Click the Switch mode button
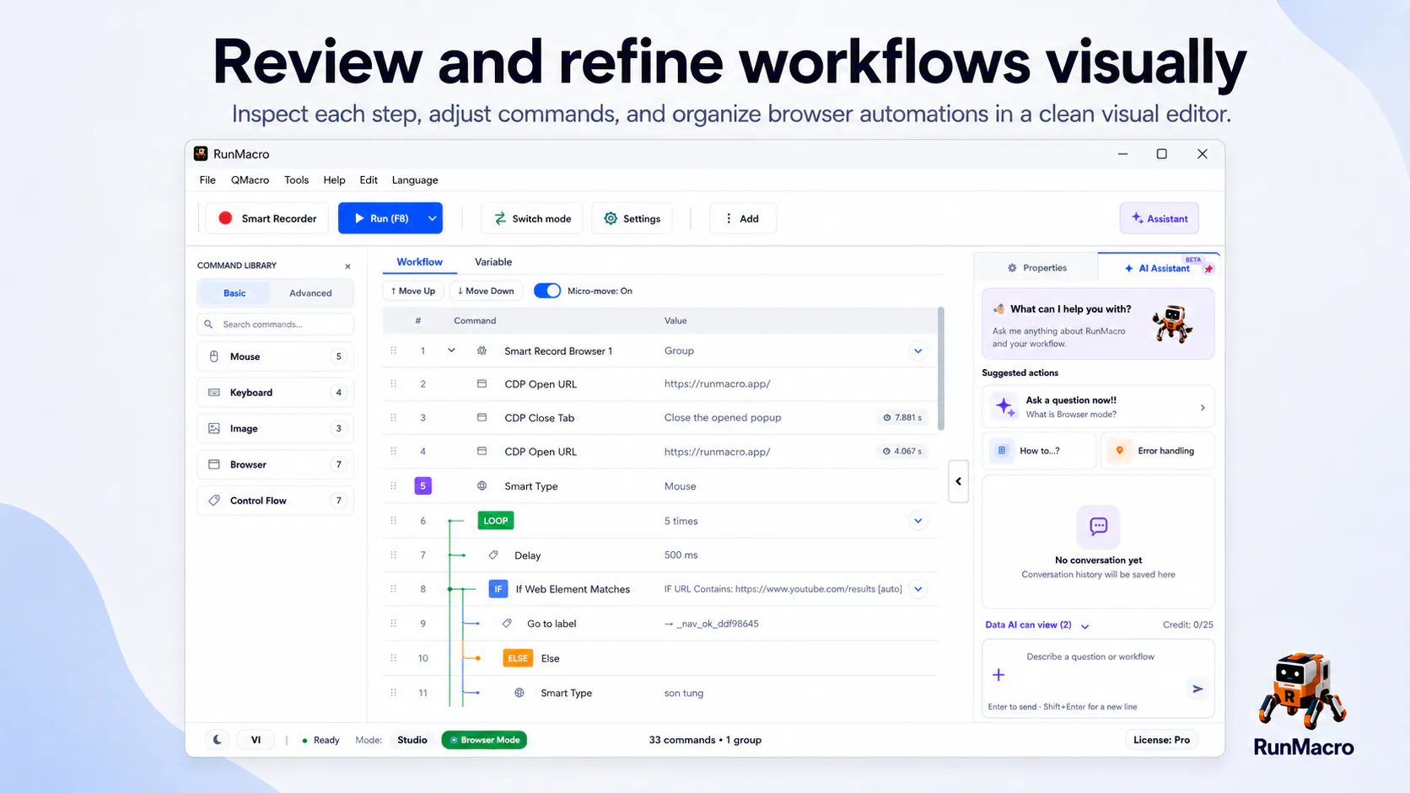 [532, 218]
